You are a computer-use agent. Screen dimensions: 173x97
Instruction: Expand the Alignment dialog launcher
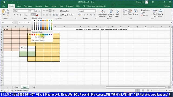(76, 19)
